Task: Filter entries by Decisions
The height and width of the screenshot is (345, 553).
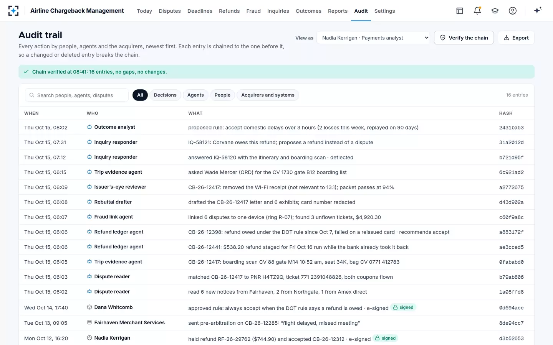Action: tap(165, 95)
